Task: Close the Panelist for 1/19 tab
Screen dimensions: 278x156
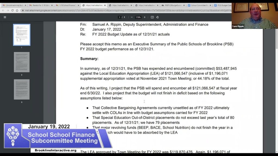Action: coord(52,5)
